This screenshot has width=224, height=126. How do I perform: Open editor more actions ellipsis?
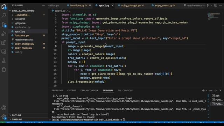tap(220, 5)
